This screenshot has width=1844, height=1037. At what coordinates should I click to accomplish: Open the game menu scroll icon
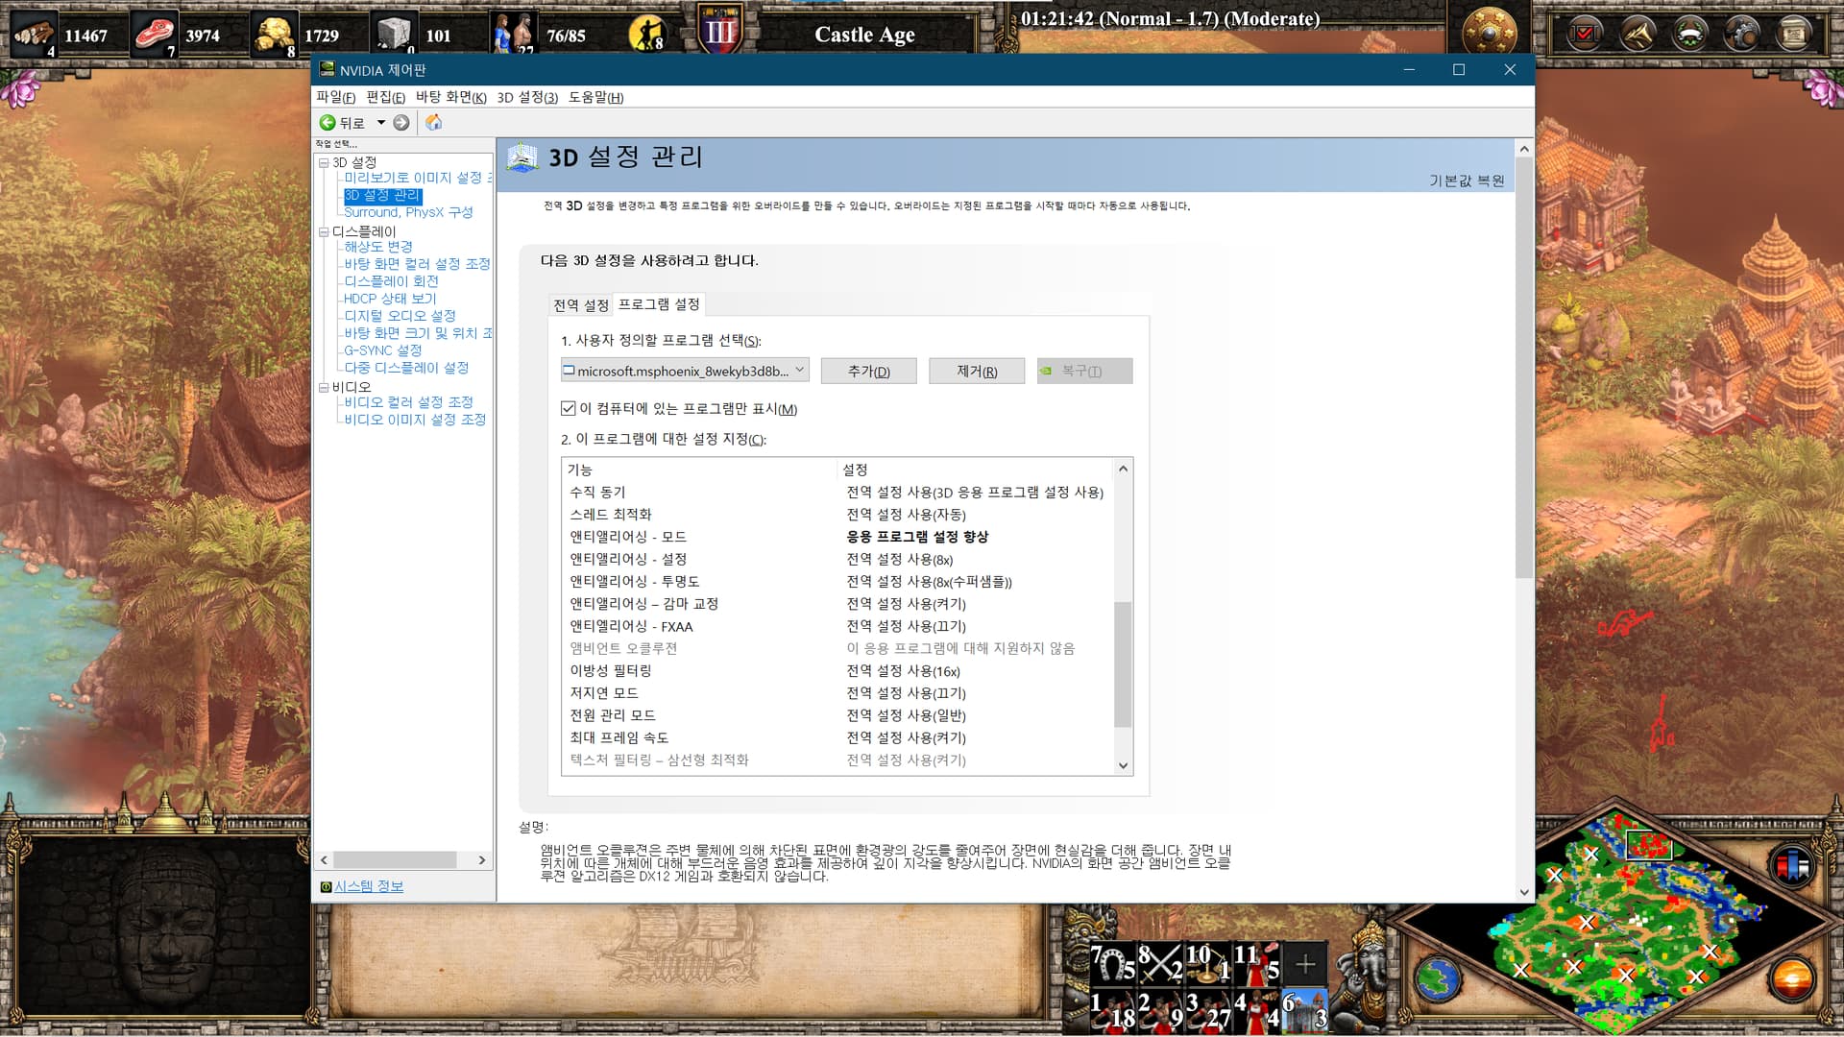click(1793, 35)
